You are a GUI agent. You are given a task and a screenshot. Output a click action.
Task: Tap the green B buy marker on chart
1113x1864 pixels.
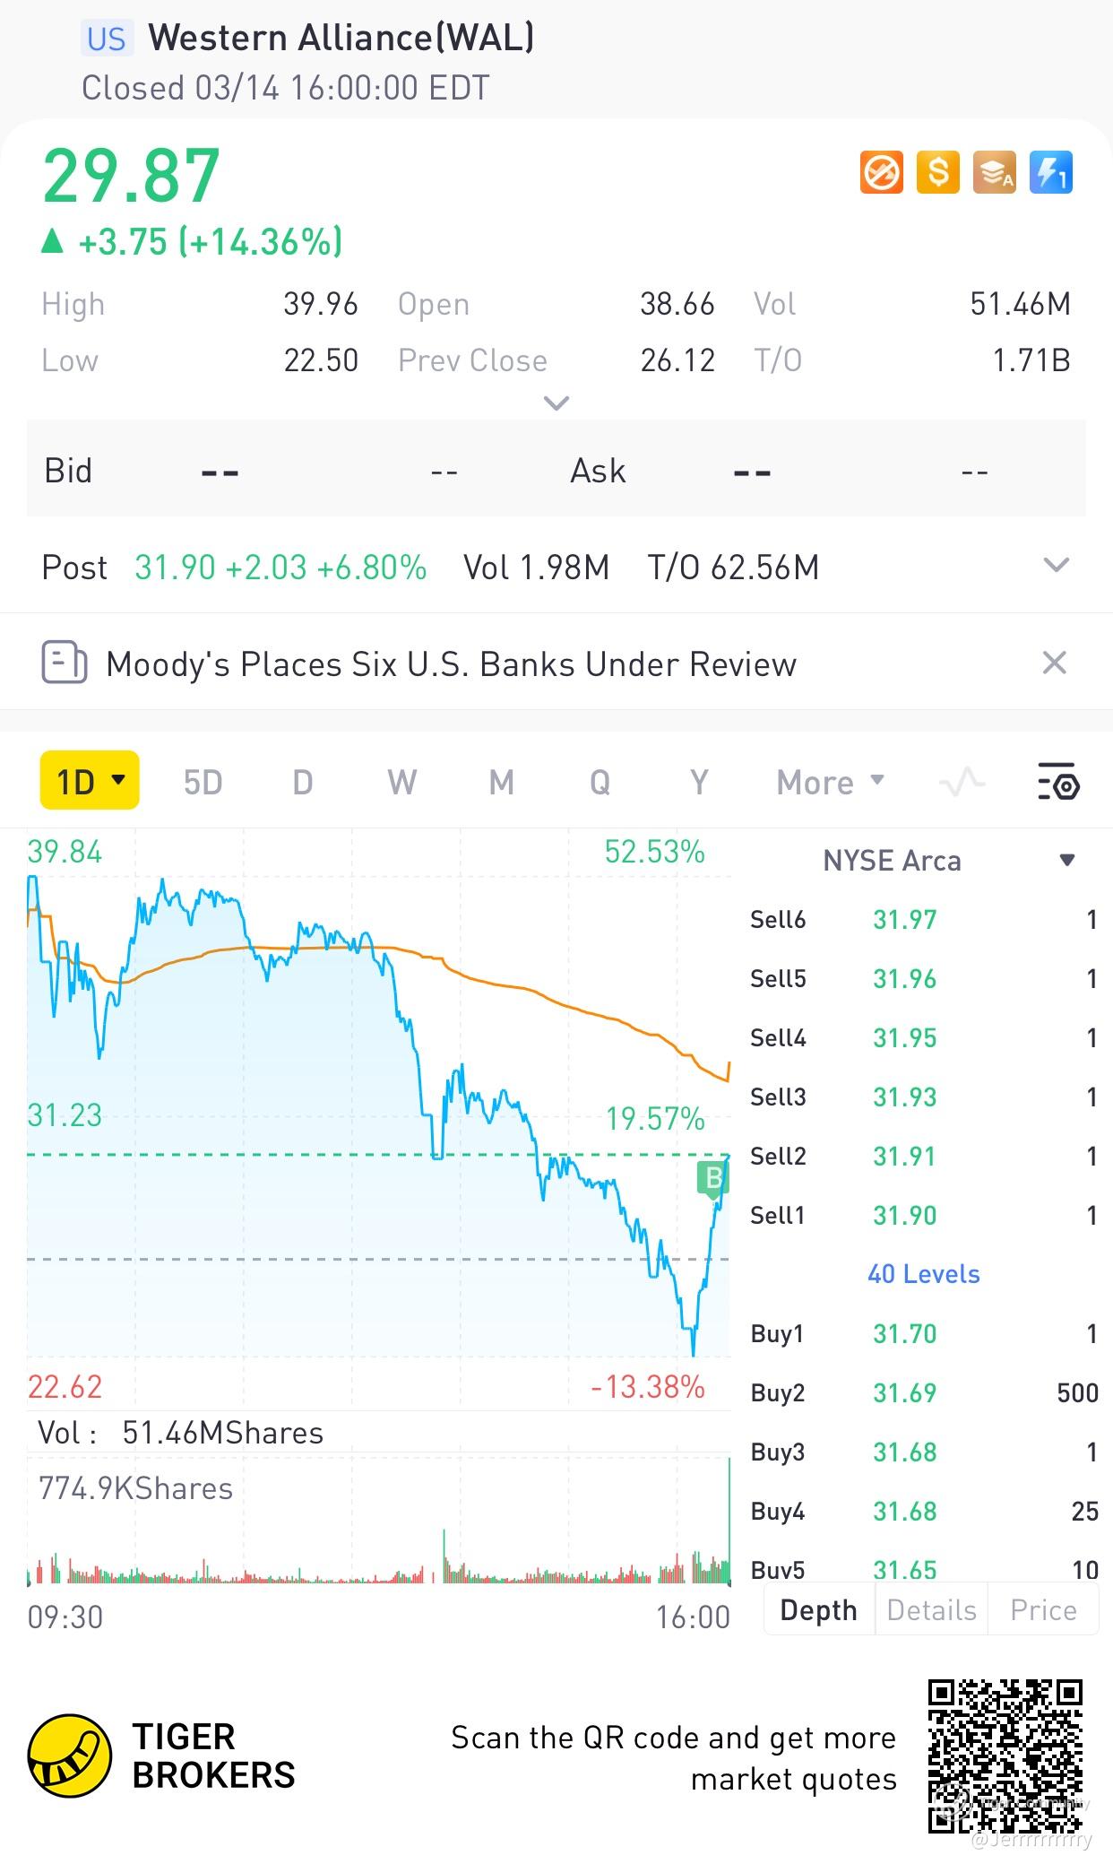coord(712,1178)
